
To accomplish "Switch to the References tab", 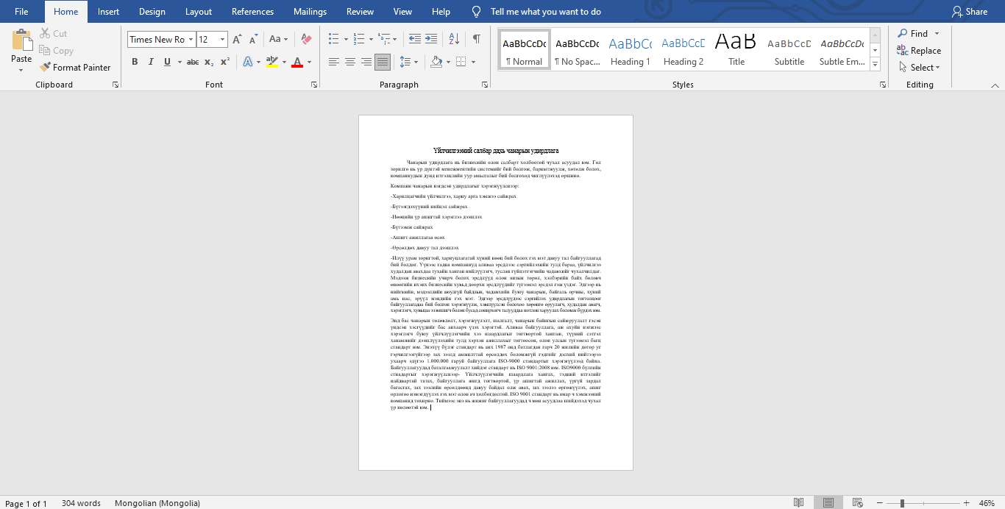I will click(x=252, y=12).
